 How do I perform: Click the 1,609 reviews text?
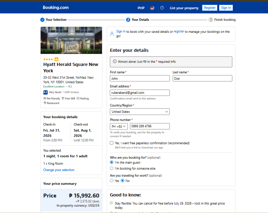point(71,92)
